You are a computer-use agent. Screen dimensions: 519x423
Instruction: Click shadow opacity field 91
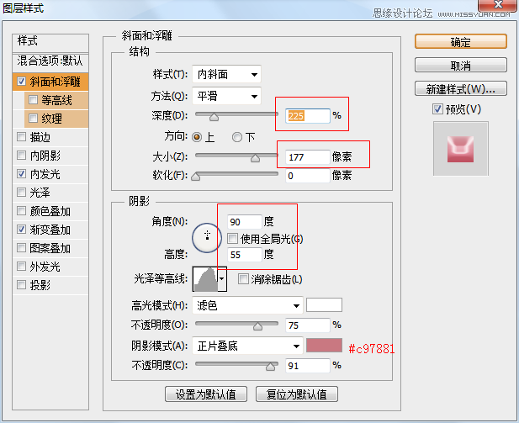(x=308, y=366)
